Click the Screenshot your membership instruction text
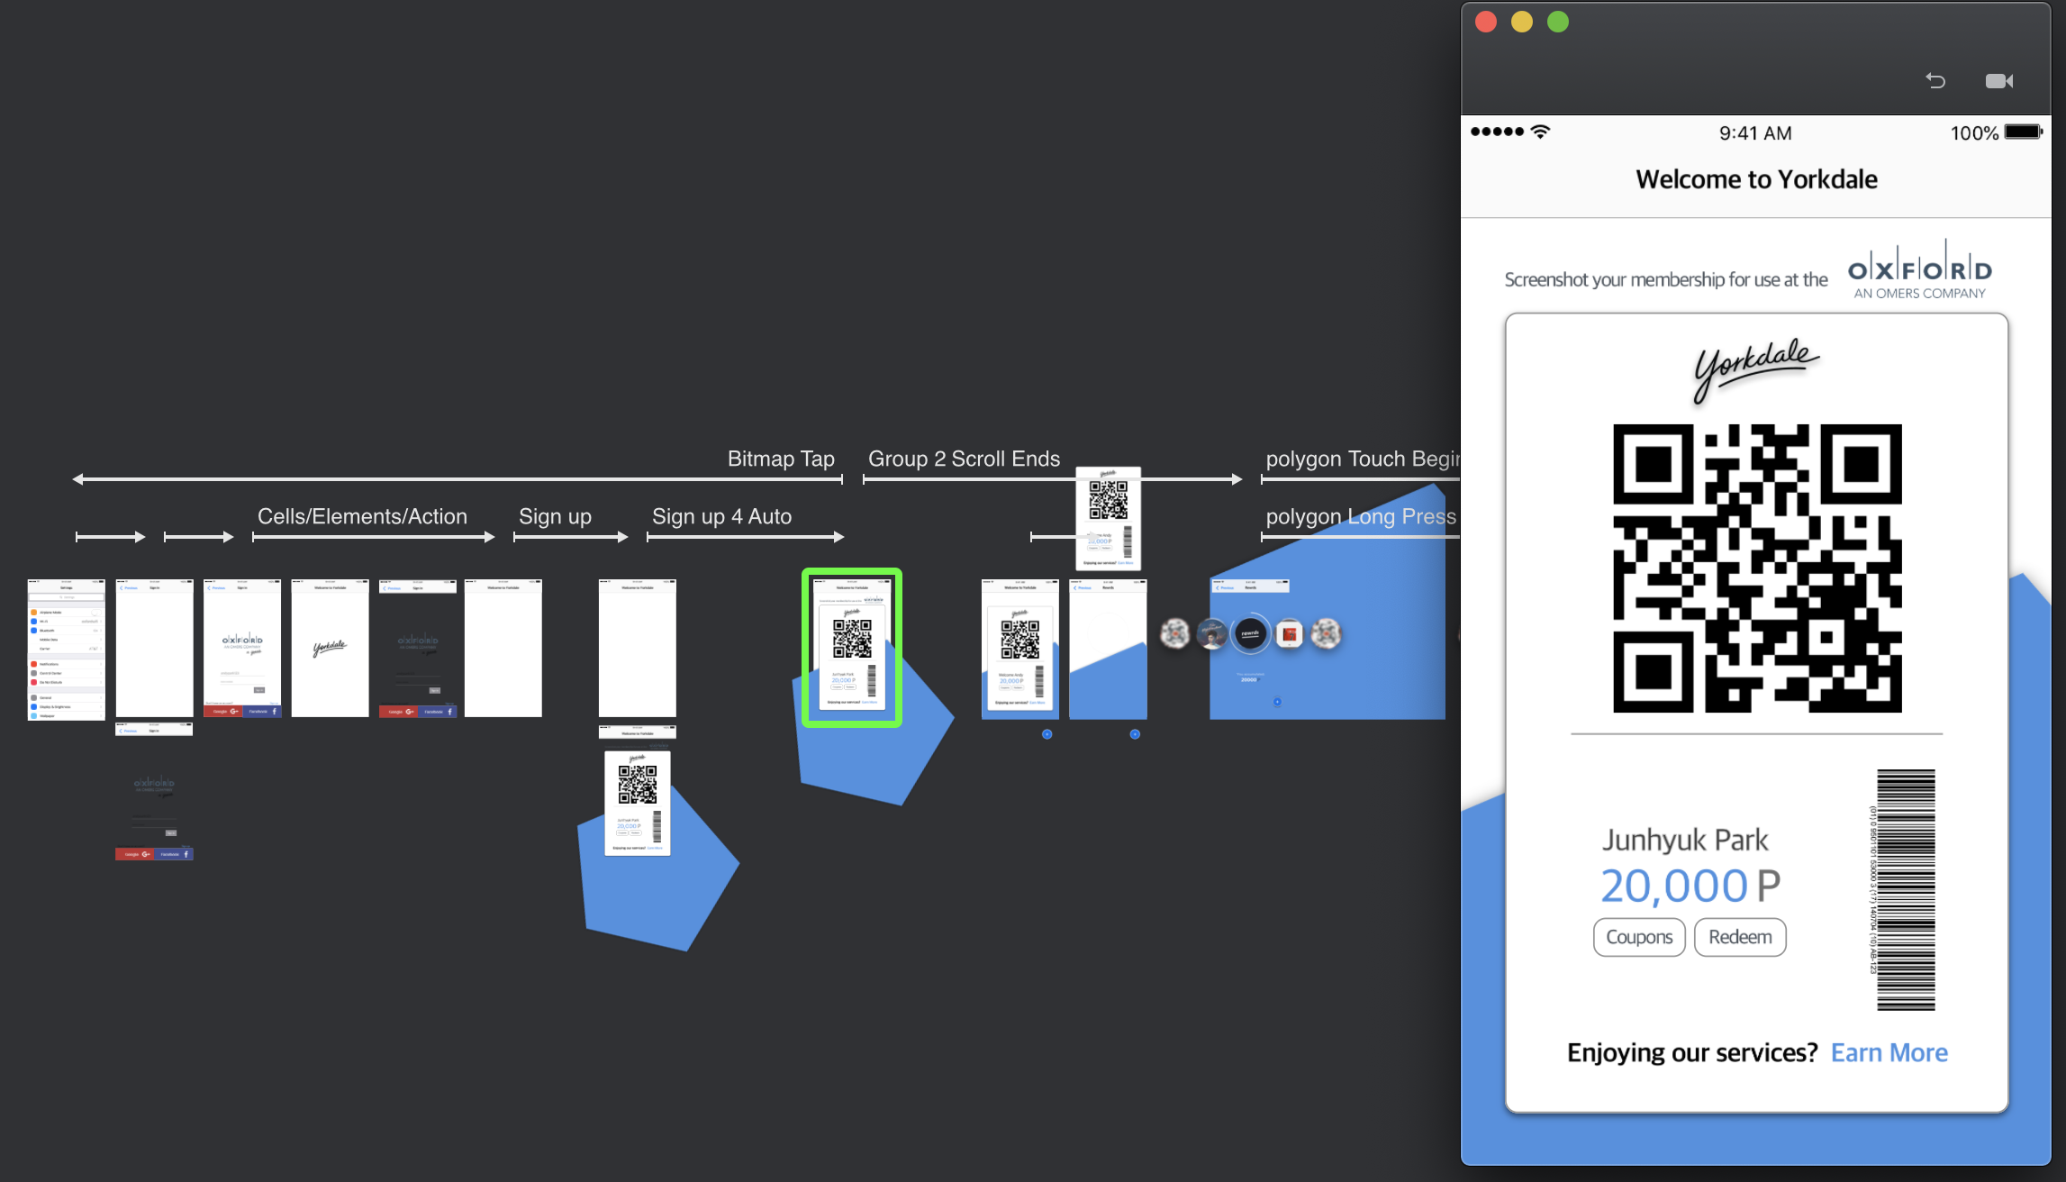This screenshot has height=1182, width=2066. tap(1666, 279)
